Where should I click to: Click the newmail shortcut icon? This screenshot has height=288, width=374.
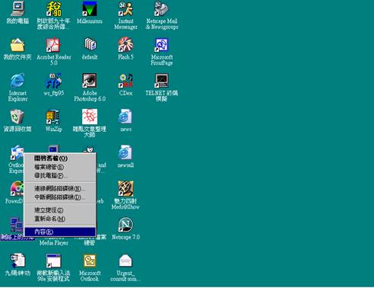click(125, 152)
